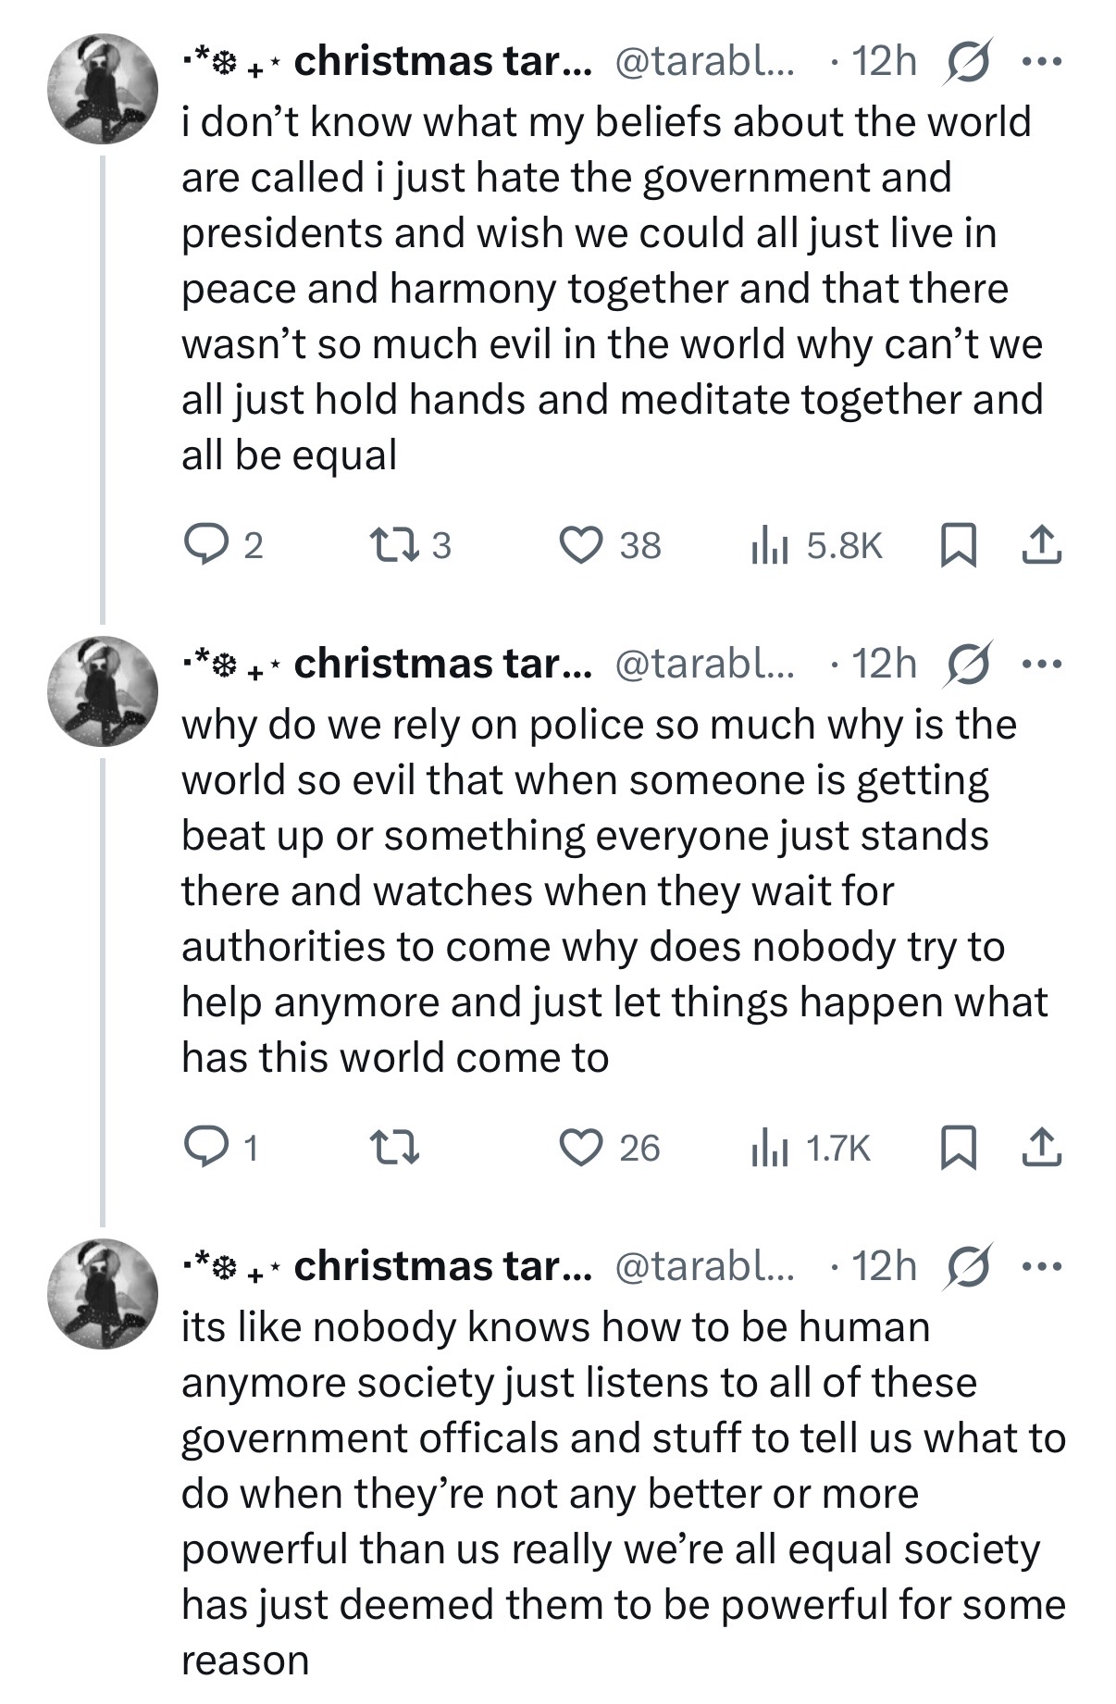
Task: Reply to the first tweet about beliefs
Action: tap(198, 544)
